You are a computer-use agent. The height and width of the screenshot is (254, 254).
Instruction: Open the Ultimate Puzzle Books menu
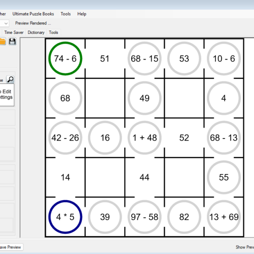tap(33, 14)
